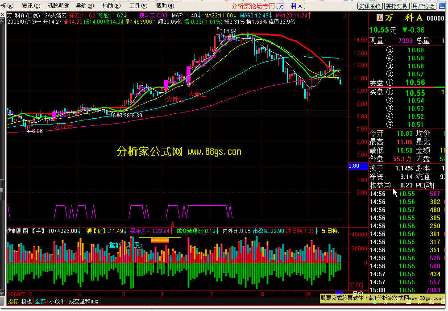The image size is (448, 311).
Task: Click the 仿制副图 sub-chart title
Action: 17,231
